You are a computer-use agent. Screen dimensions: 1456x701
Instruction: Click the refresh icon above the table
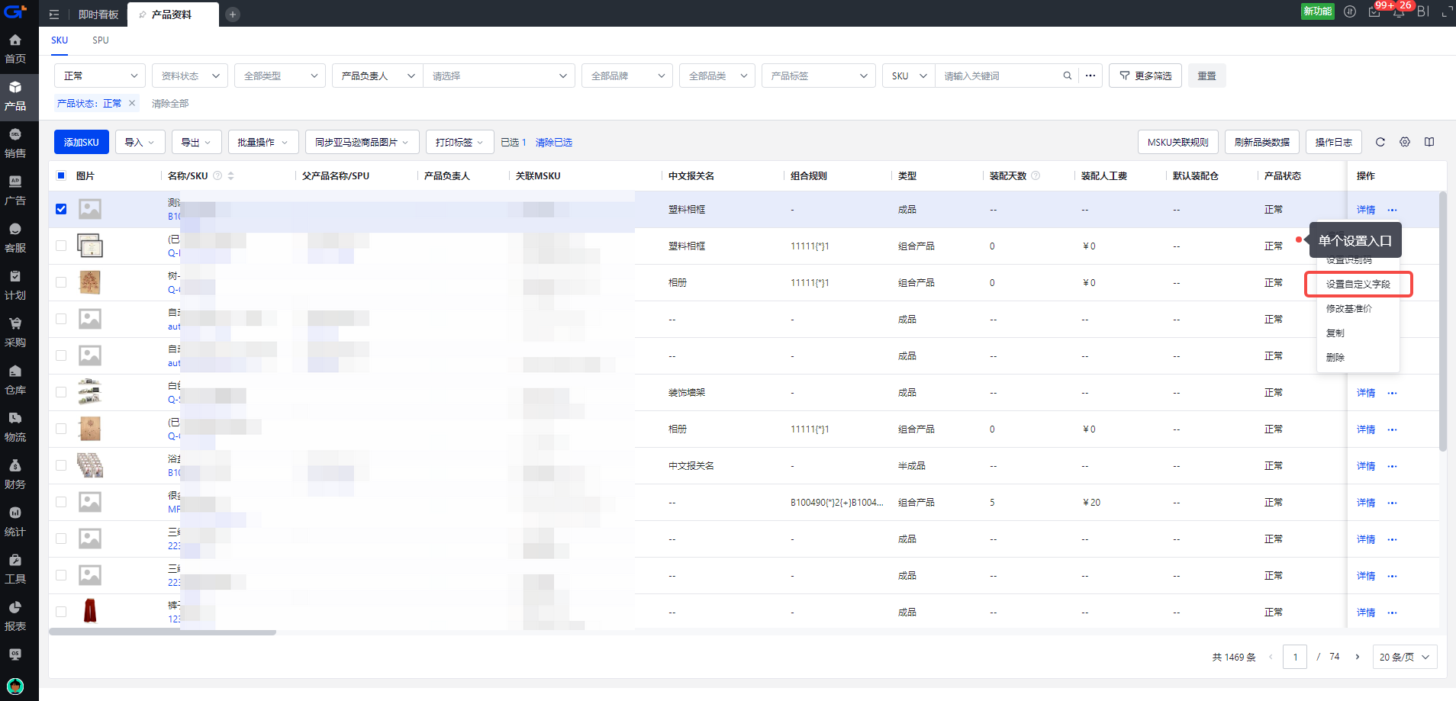[x=1380, y=142]
